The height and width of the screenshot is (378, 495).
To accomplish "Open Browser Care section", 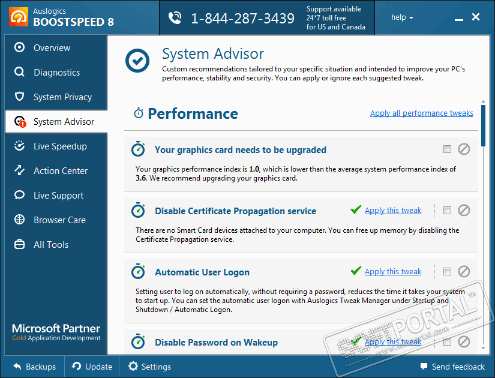I will click(x=56, y=220).
